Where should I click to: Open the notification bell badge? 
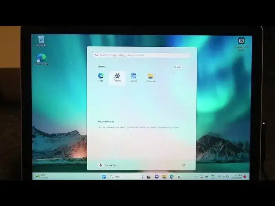click(245, 176)
